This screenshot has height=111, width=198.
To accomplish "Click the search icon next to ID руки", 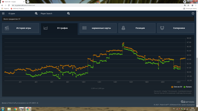I will tap(36, 14).
